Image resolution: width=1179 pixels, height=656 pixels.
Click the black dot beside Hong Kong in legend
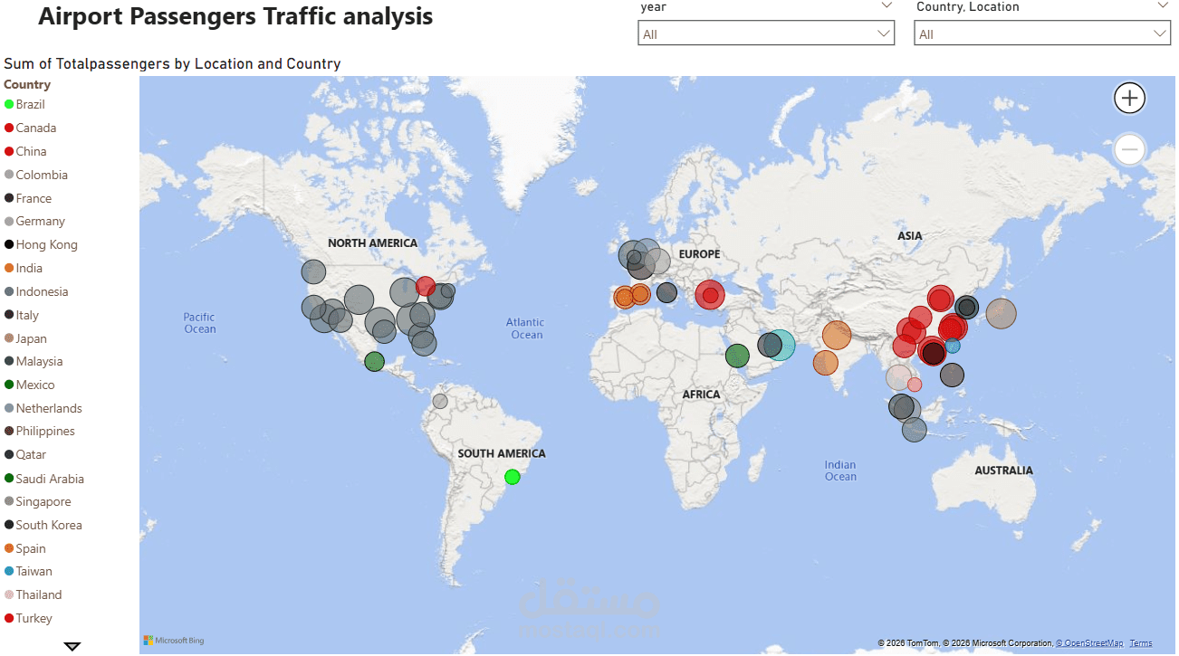coord(7,244)
